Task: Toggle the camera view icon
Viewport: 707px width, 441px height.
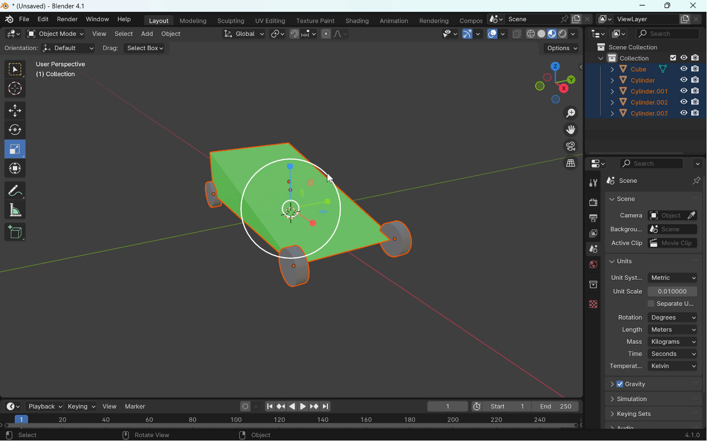Action: (x=571, y=147)
